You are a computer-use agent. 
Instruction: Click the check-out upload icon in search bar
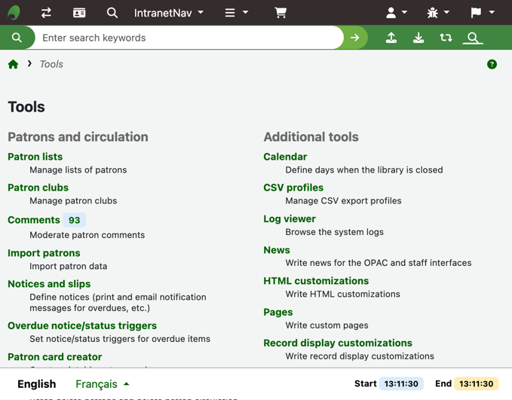click(x=391, y=38)
